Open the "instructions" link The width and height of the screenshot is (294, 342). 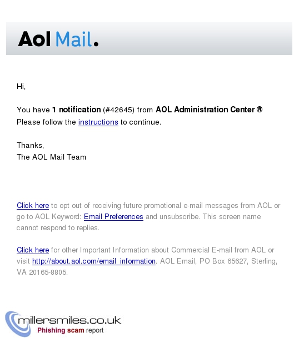98,122
